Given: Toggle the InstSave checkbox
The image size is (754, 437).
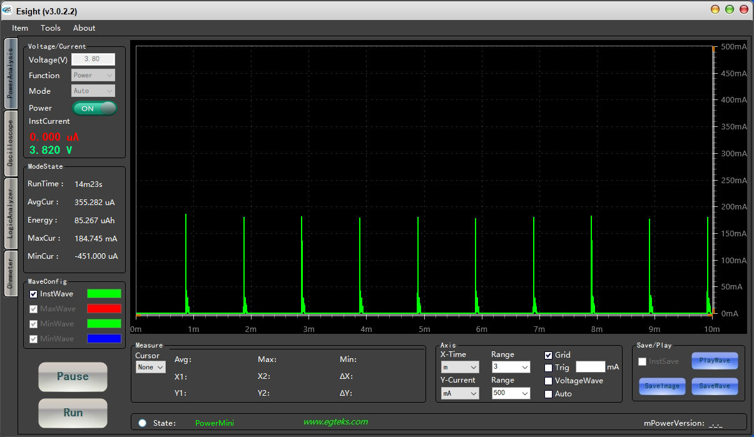Looking at the screenshot, I should pos(642,361).
